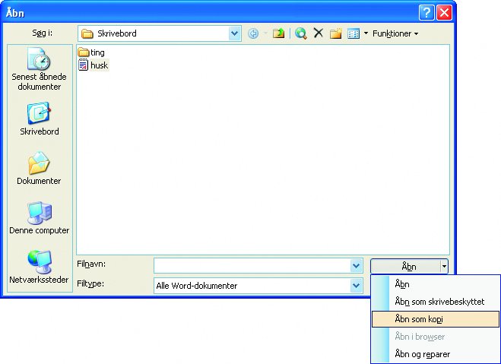Open Dokumenter in the places bar

pos(39,168)
